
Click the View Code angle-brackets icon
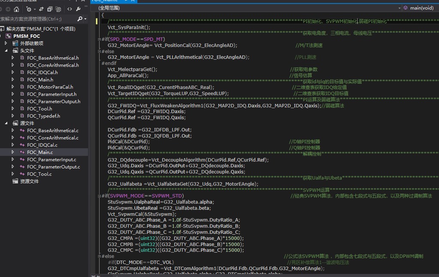coord(69,9)
